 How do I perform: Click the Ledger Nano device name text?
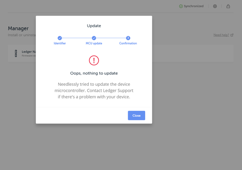point(29,52)
